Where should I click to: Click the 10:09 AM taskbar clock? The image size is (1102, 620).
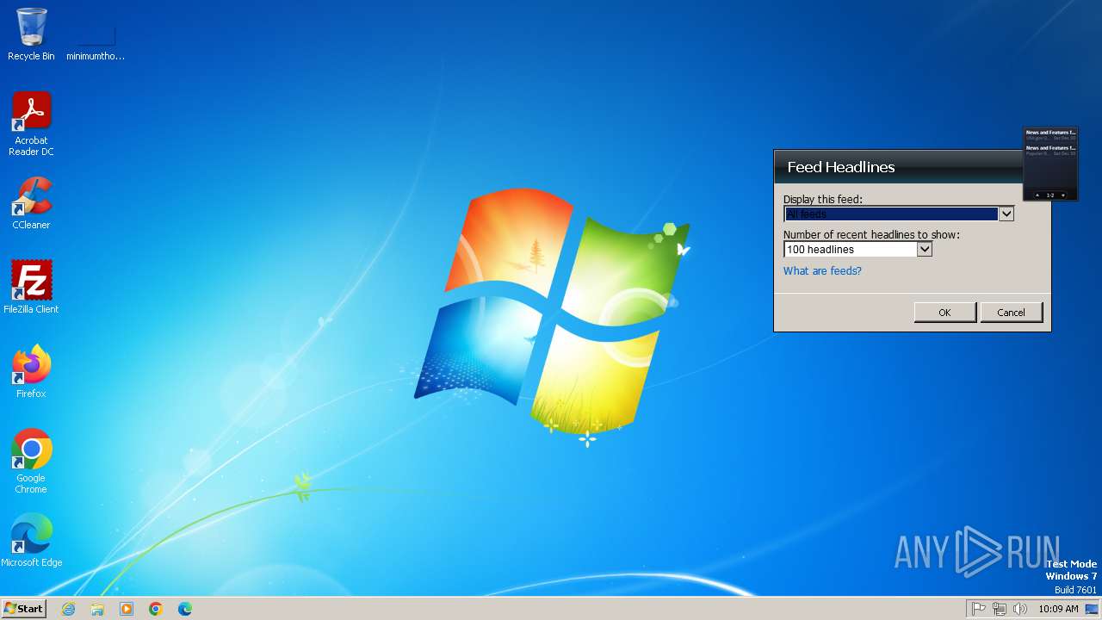point(1058,609)
